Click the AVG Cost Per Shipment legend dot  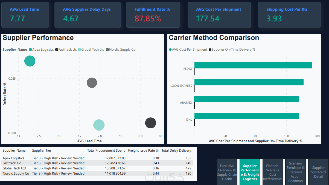[170, 50]
